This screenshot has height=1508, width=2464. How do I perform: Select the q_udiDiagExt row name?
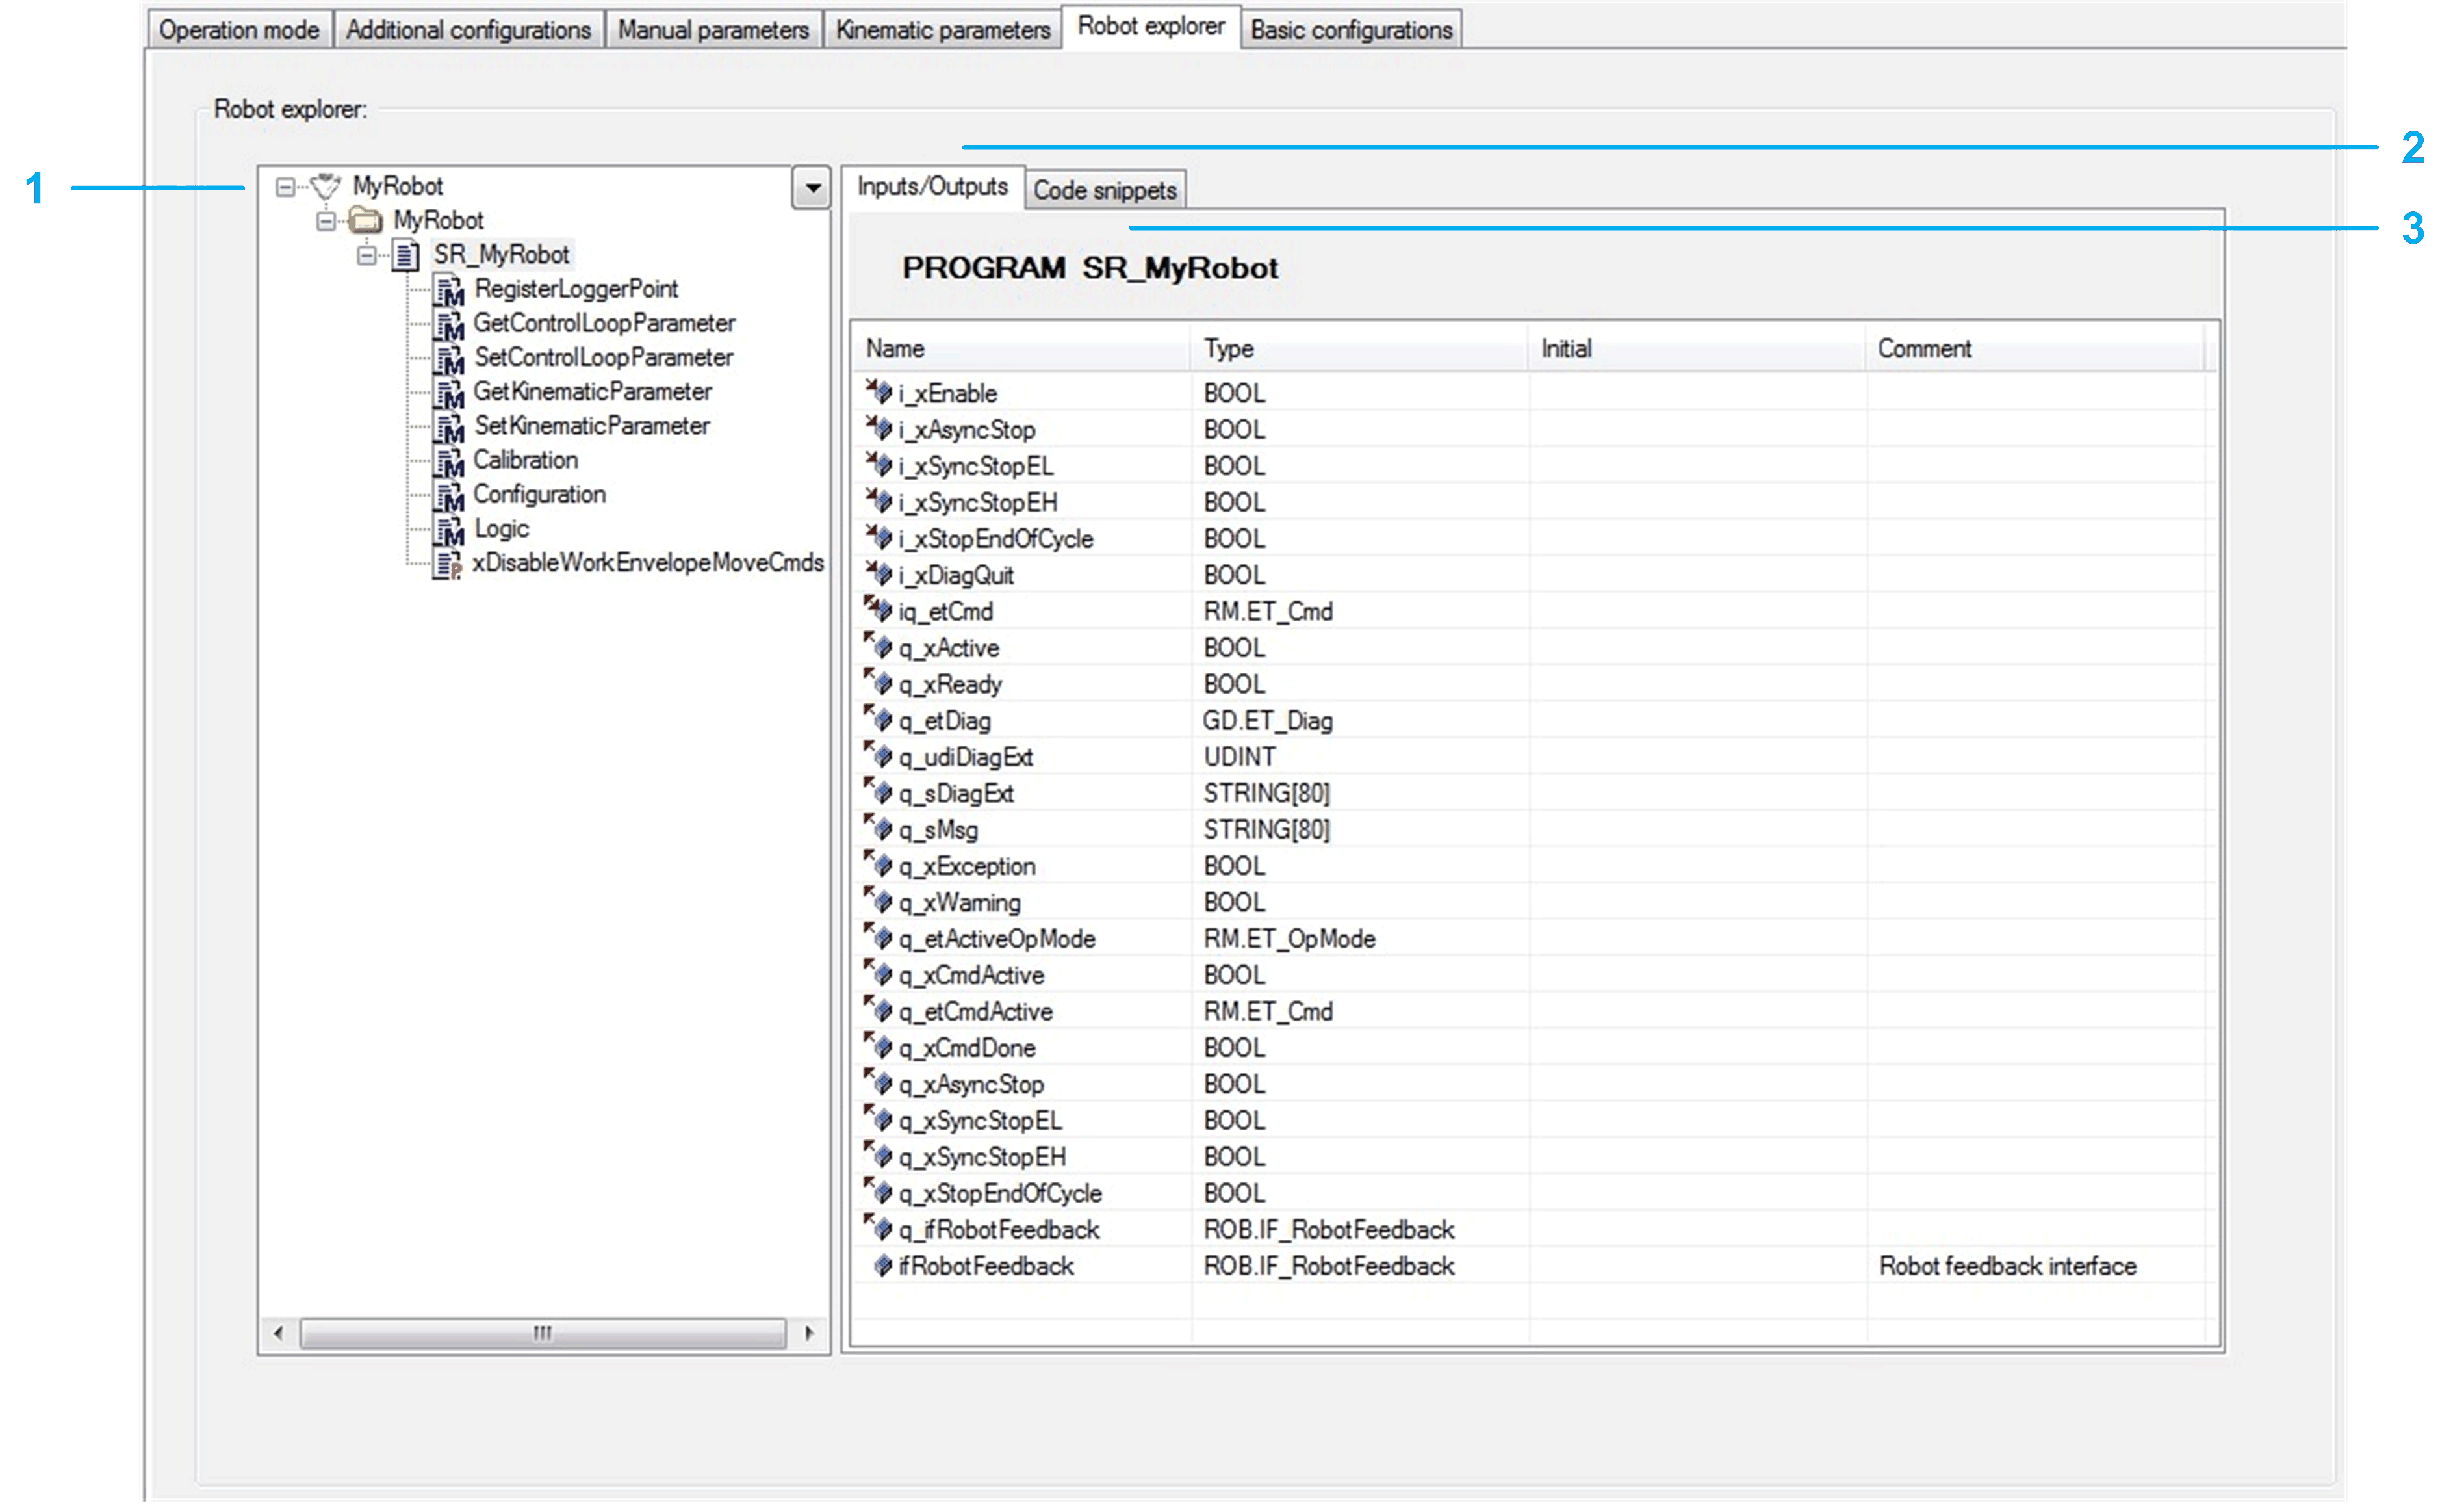click(x=965, y=758)
